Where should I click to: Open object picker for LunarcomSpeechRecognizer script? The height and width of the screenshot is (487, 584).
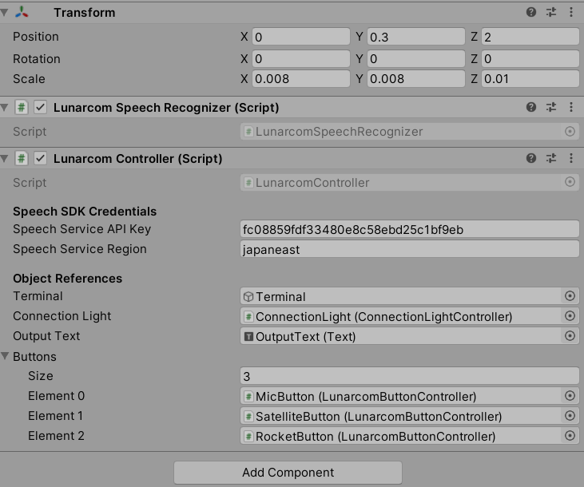point(570,132)
